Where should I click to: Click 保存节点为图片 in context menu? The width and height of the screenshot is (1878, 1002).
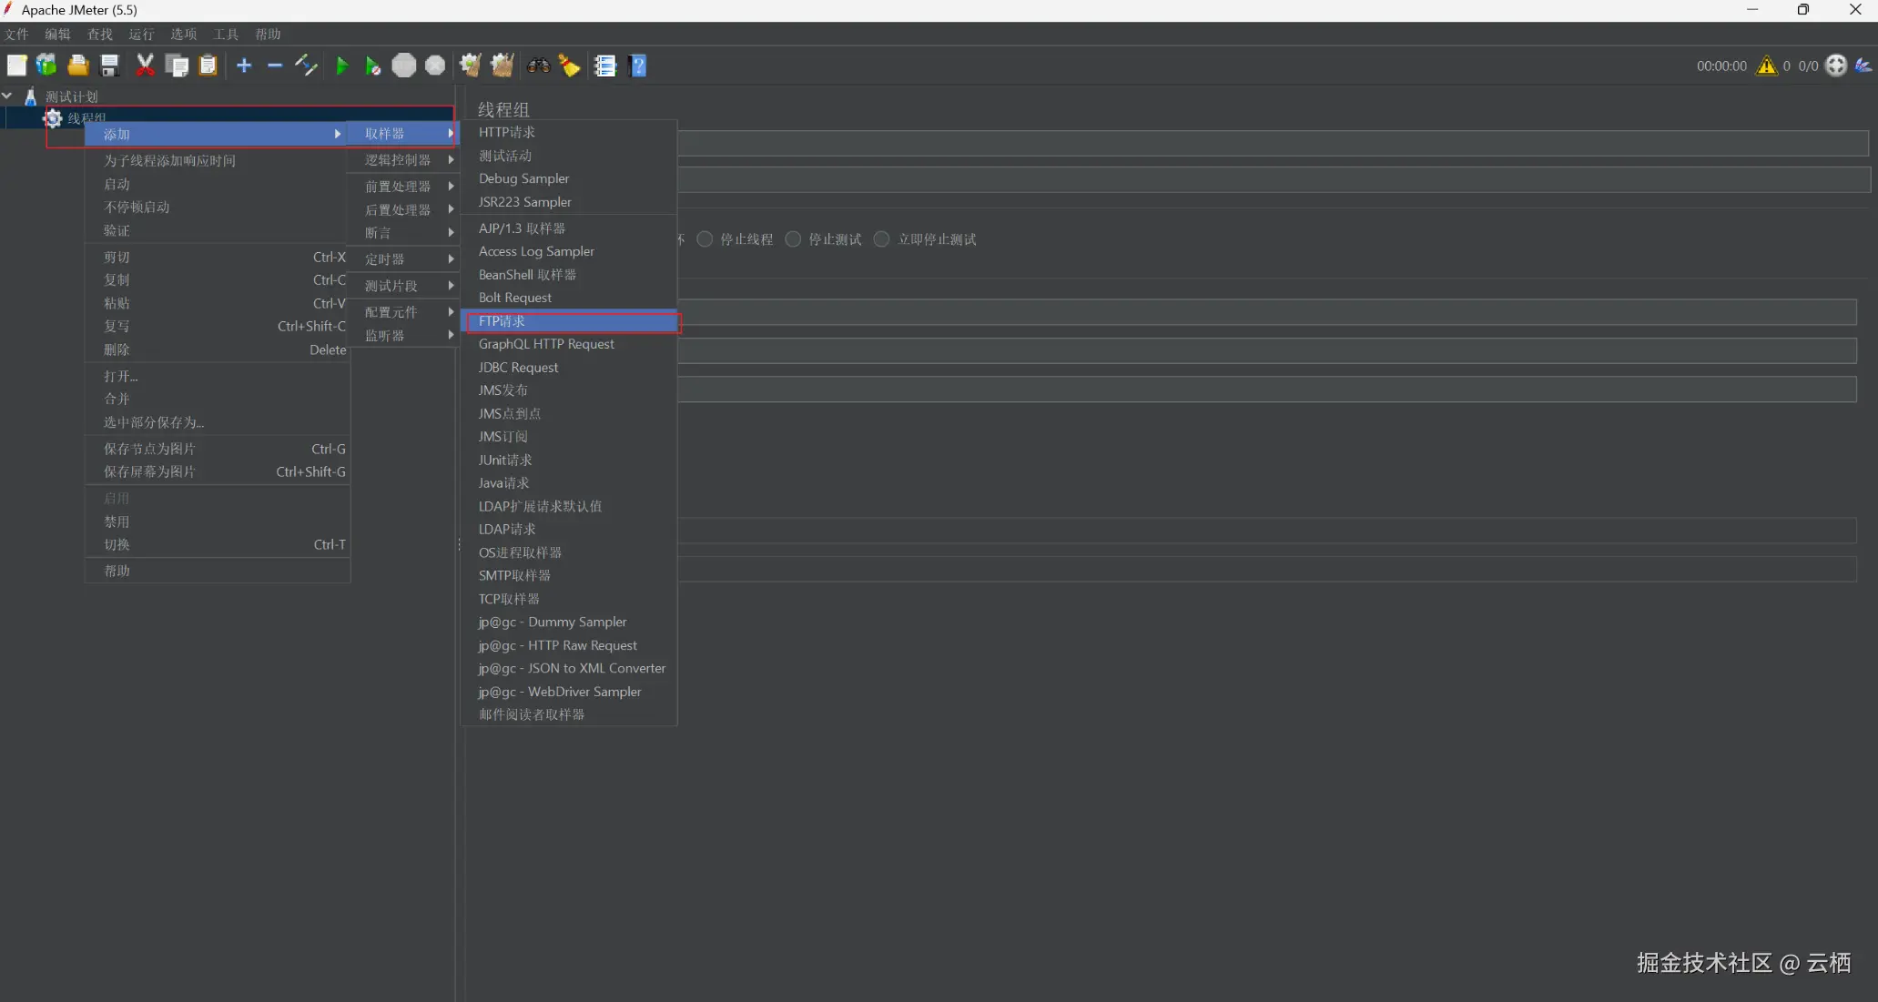click(x=149, y=449)
